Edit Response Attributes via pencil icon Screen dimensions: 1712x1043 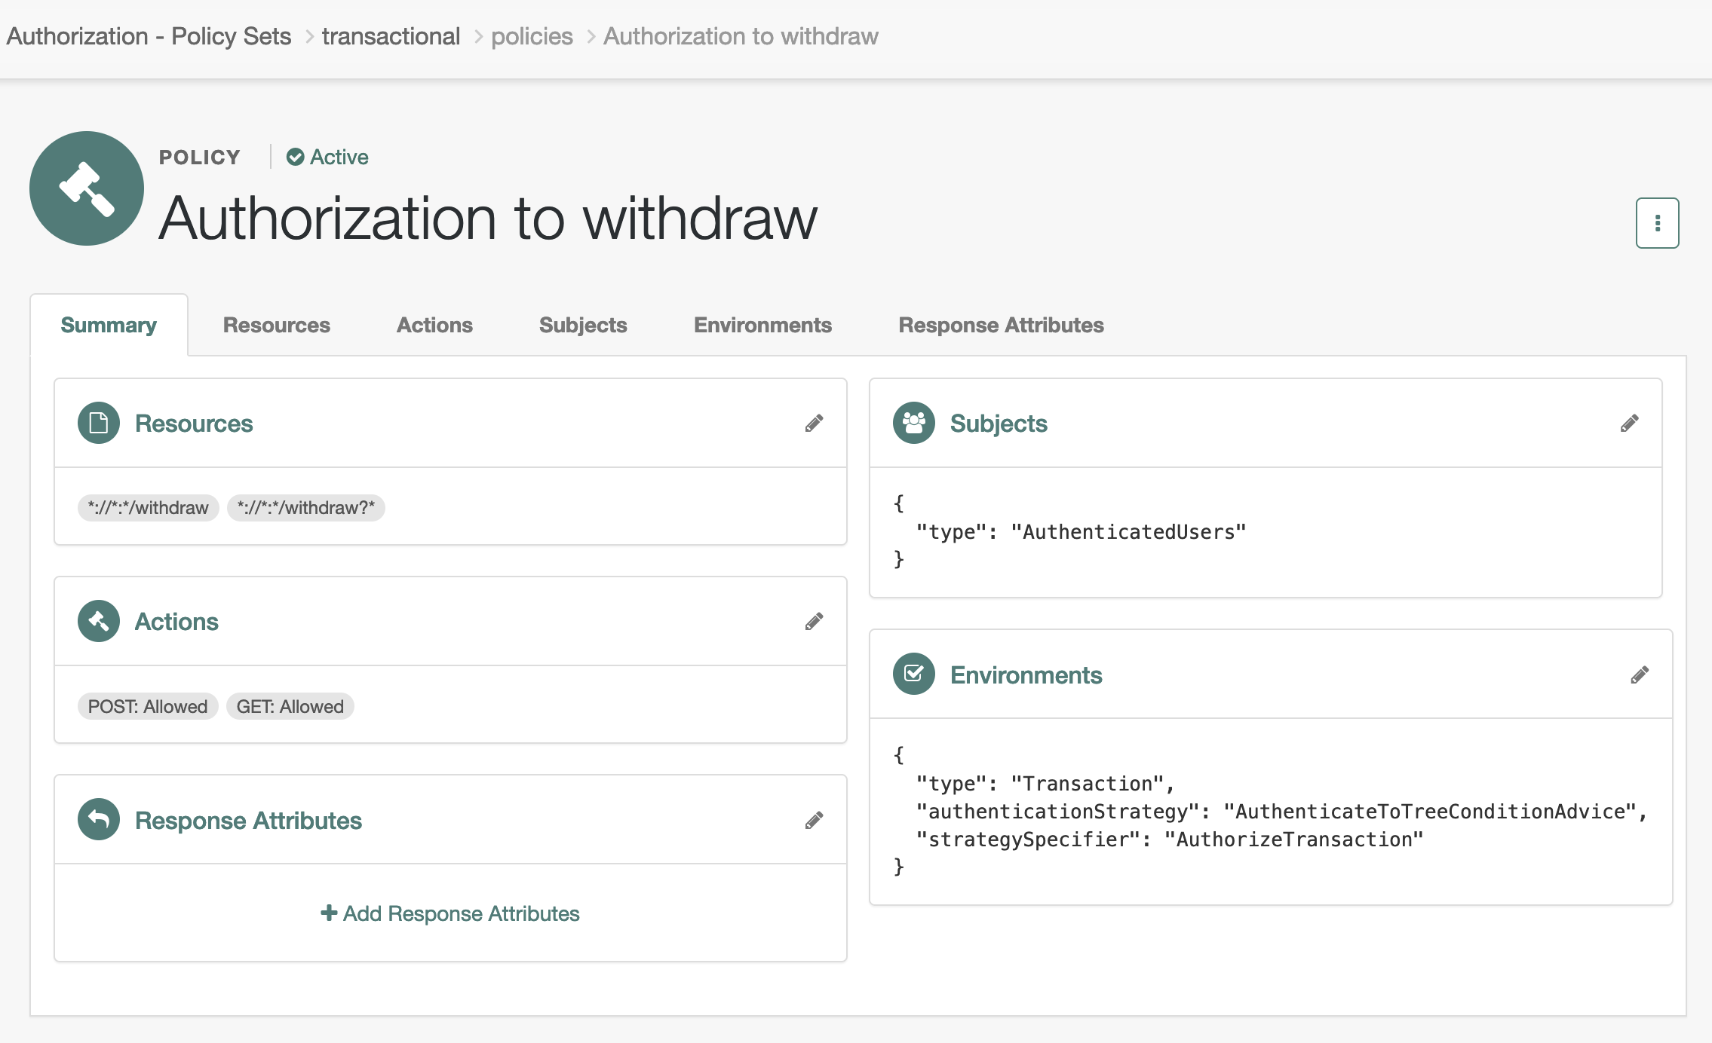(814, 821)
